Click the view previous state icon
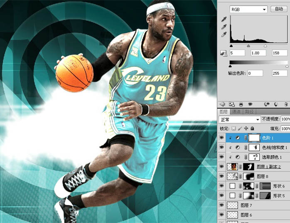The width and height of the screenshot is (290, 223). [x=266, y=104]
